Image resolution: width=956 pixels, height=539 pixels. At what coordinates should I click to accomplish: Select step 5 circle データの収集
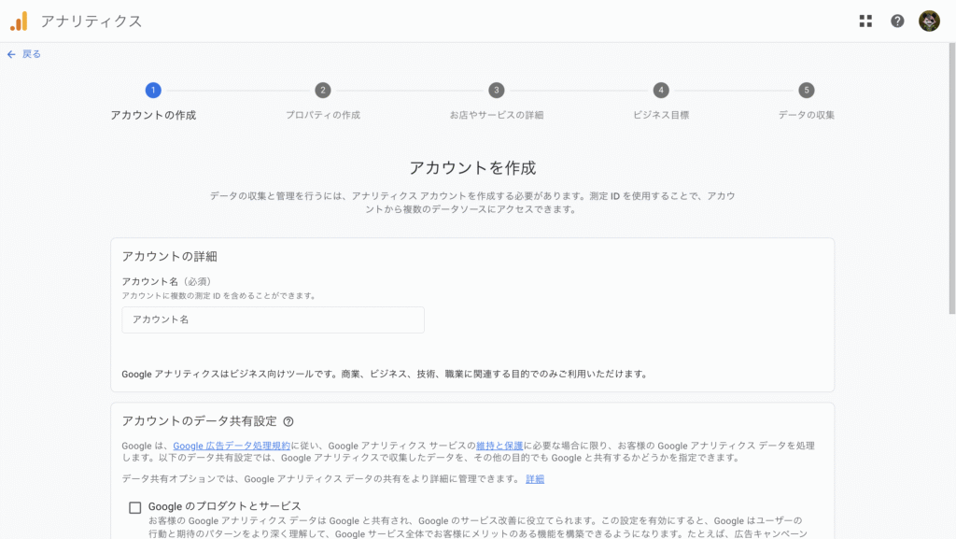tap(806, 91)
